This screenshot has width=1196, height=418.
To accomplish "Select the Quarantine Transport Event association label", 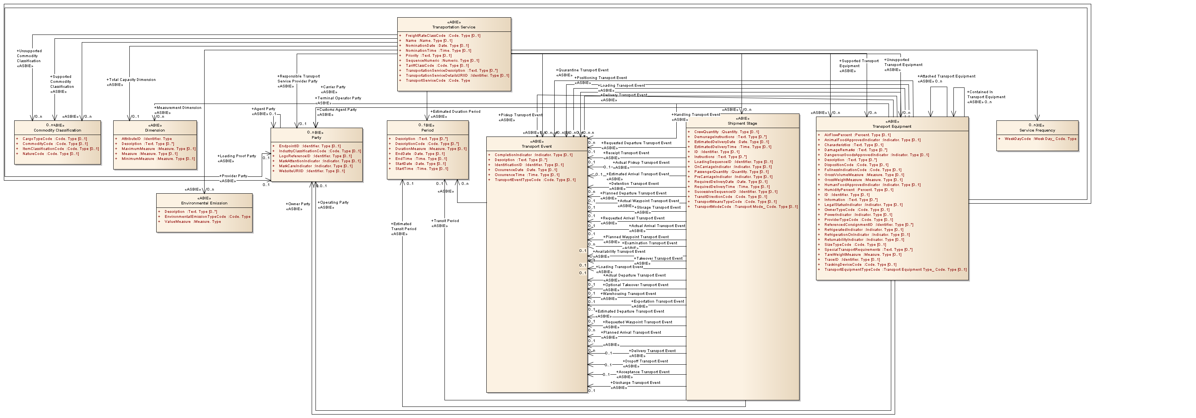I will (583, 70).
